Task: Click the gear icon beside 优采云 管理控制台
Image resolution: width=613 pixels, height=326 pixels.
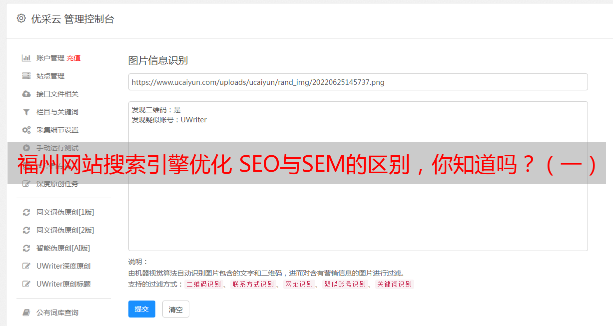Action: (x=21, y=18)
